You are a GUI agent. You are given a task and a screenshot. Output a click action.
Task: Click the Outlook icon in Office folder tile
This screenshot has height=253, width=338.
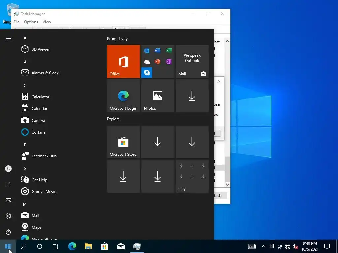[x=147, y=51]
